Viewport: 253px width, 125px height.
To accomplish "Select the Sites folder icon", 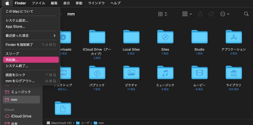I will tap(165, 37).
